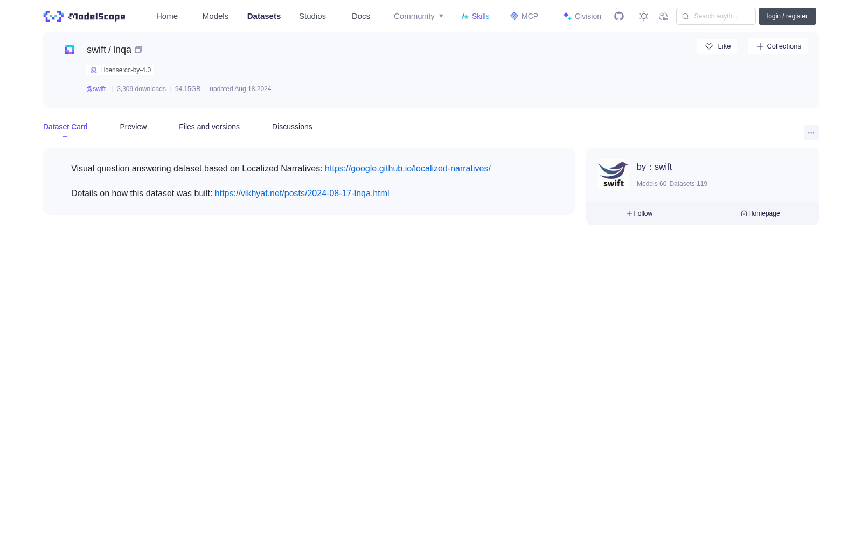Click 'Datasets 119' count text
Screen dimensions: 862x539
click(x=688, y=184)
